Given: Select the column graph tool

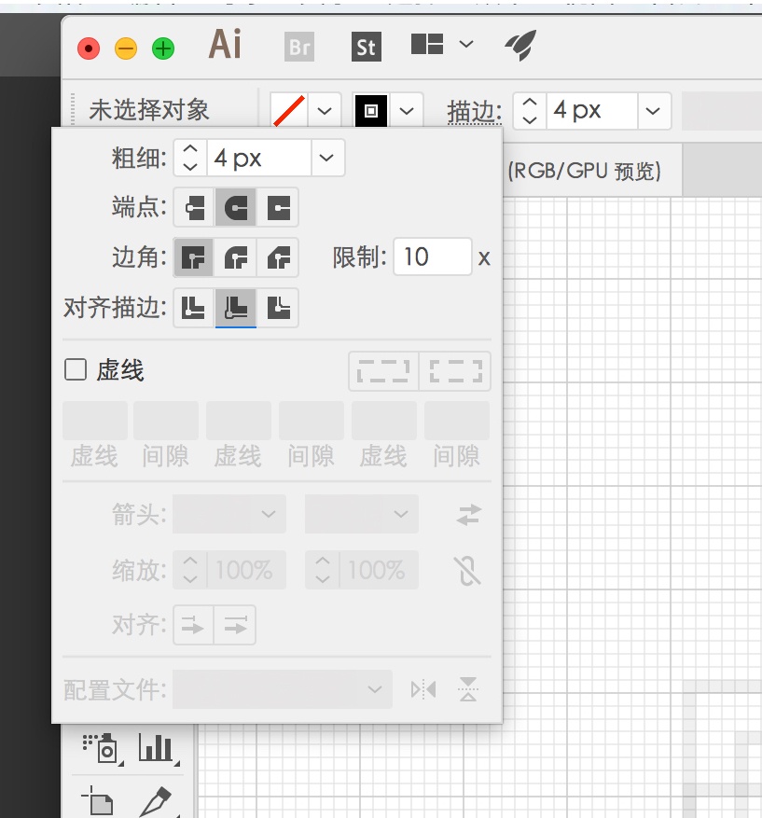Looking at the screenshot, I should tap(157, 748).
